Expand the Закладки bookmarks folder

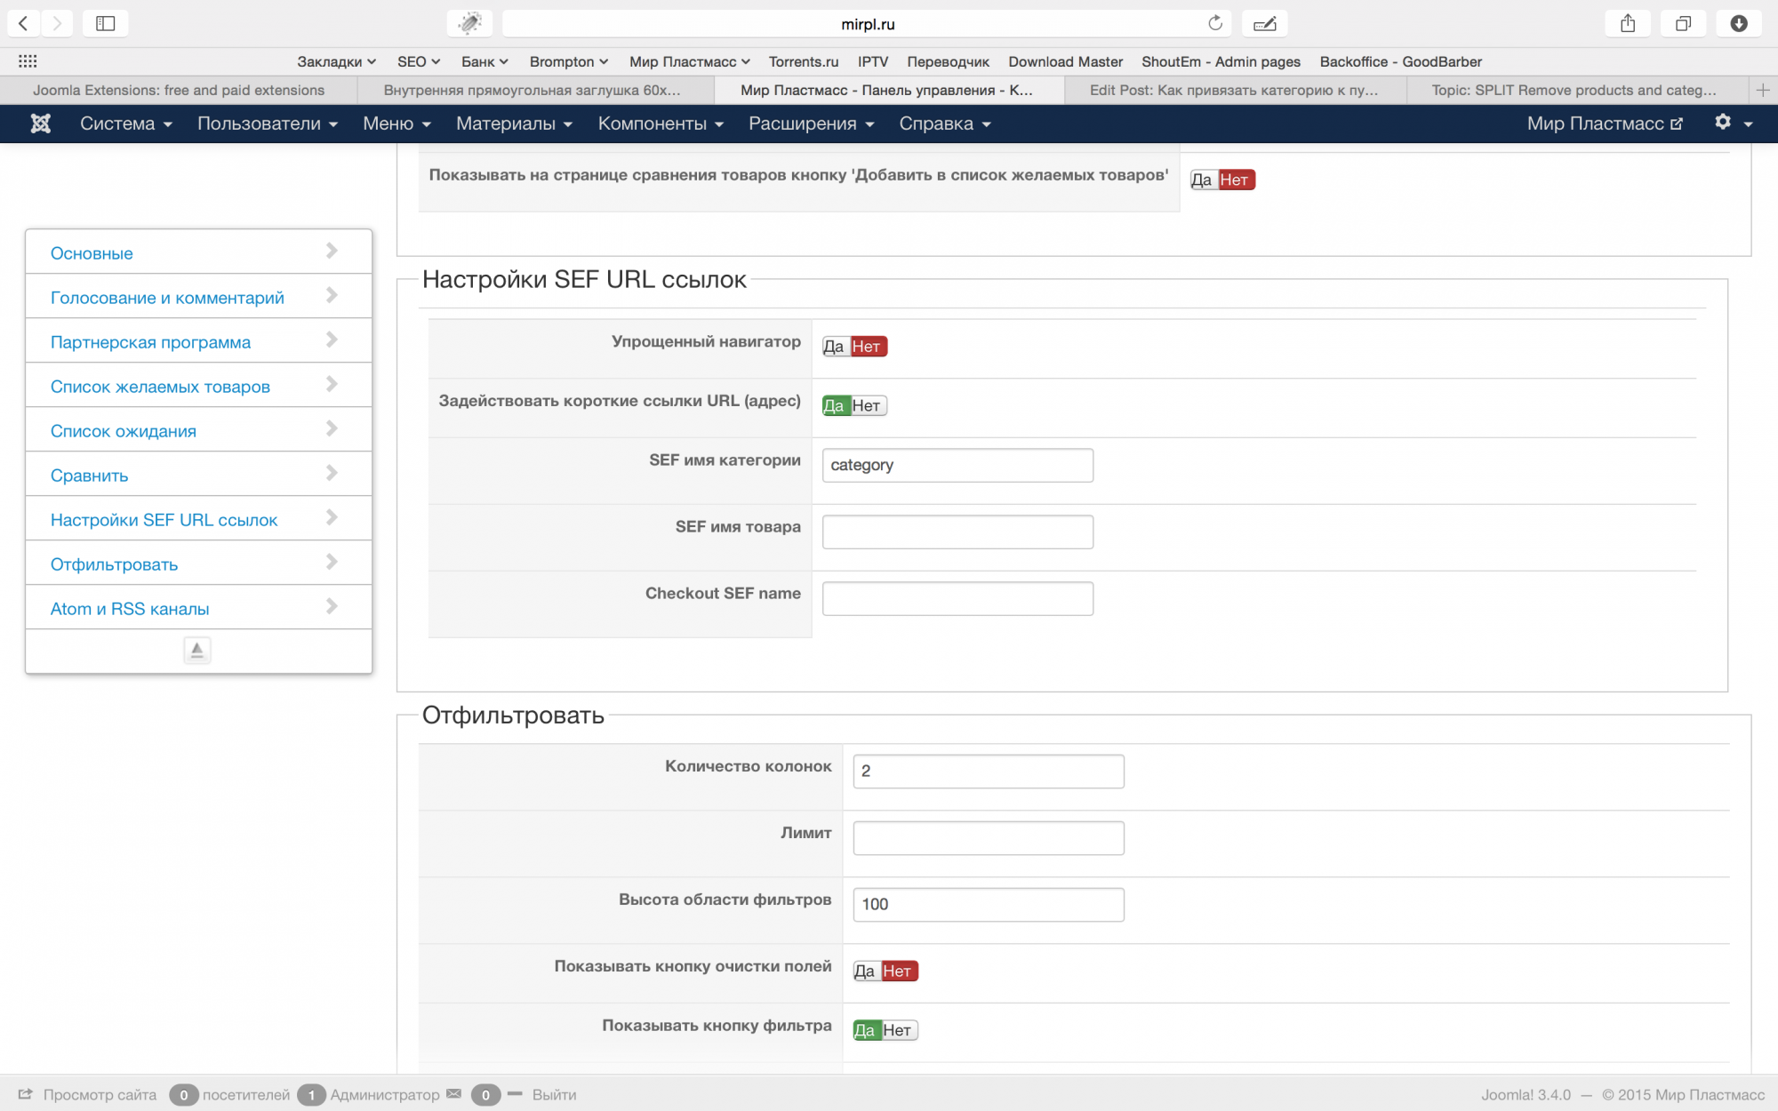[336, 61]
